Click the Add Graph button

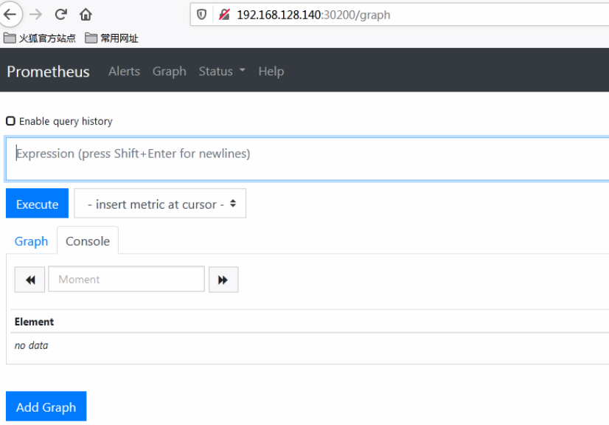coord(46,407)
